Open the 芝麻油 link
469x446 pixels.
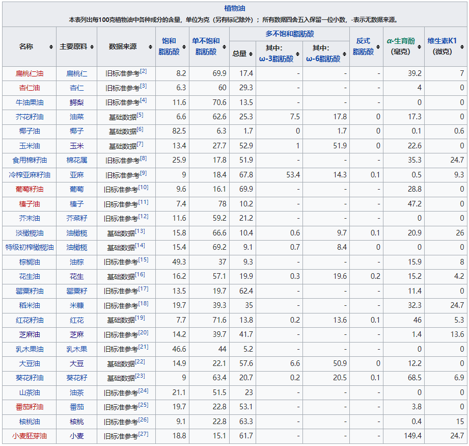coord(30,334)
